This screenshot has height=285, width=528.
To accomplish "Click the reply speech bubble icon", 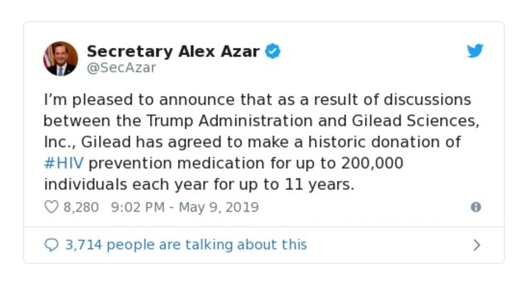I will coord(51,245).
